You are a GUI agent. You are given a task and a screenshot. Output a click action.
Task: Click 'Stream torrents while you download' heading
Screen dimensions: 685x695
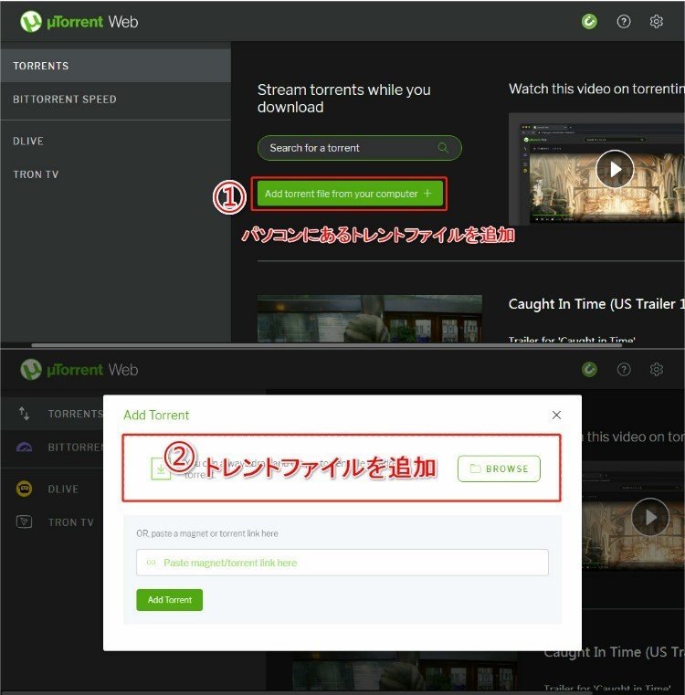pos(344,99)
